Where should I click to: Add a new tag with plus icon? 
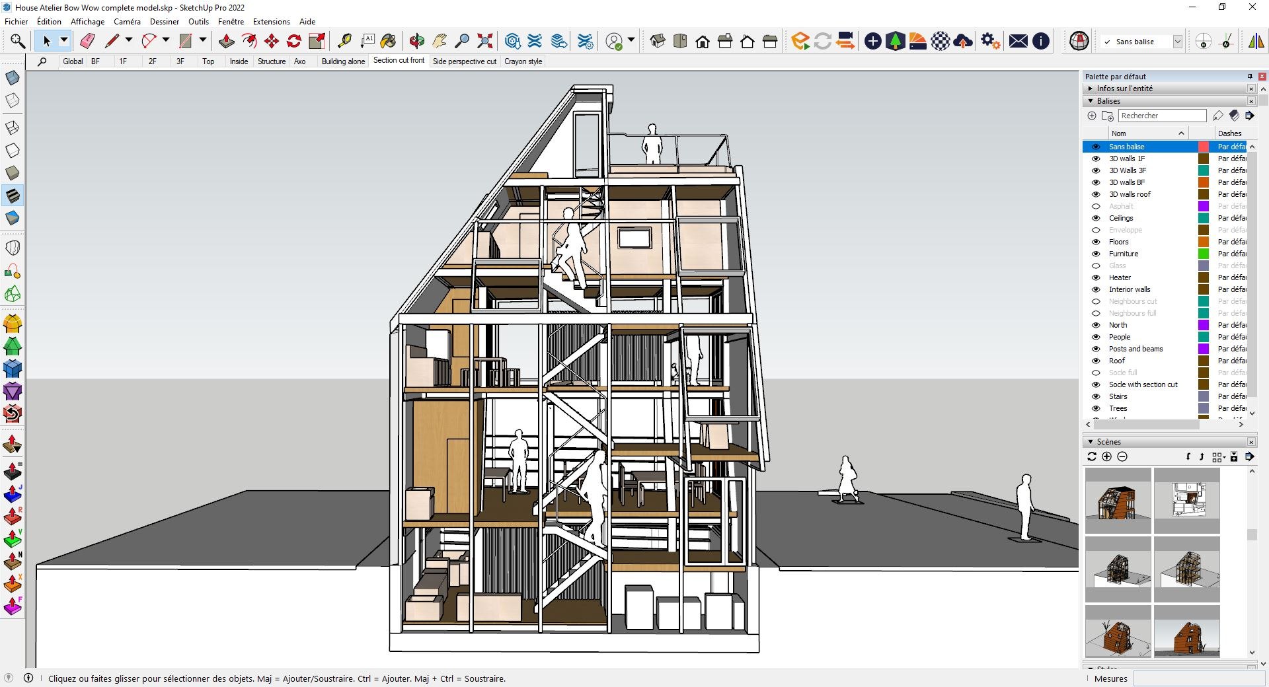pyautogui.click(x=1092, y=116)
